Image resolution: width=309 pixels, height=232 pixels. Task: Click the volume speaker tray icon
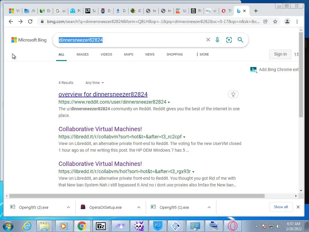278,226
